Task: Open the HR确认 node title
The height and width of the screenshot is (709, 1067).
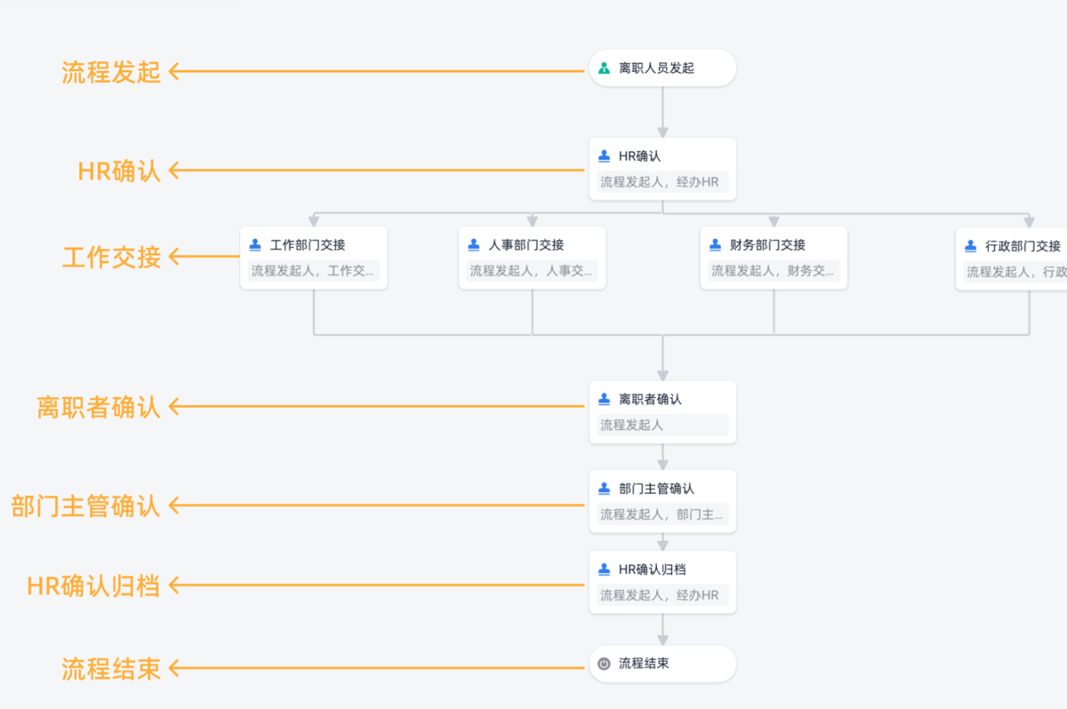Action: pyautogui.click(x=640, y=156)
